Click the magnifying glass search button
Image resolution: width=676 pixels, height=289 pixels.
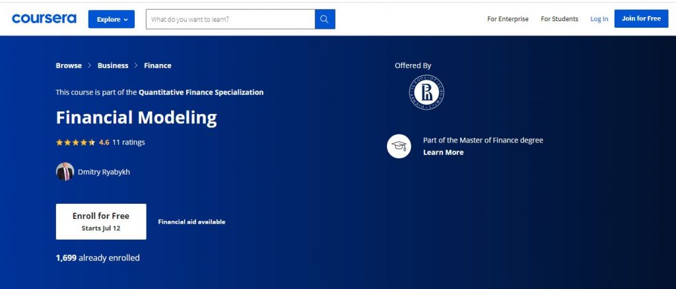point(324,19)
